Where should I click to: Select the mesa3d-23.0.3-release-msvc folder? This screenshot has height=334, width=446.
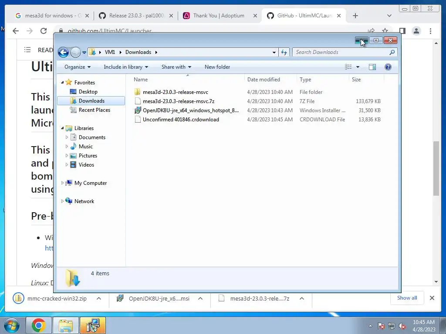pyautogui.click(x=175, y=92)
